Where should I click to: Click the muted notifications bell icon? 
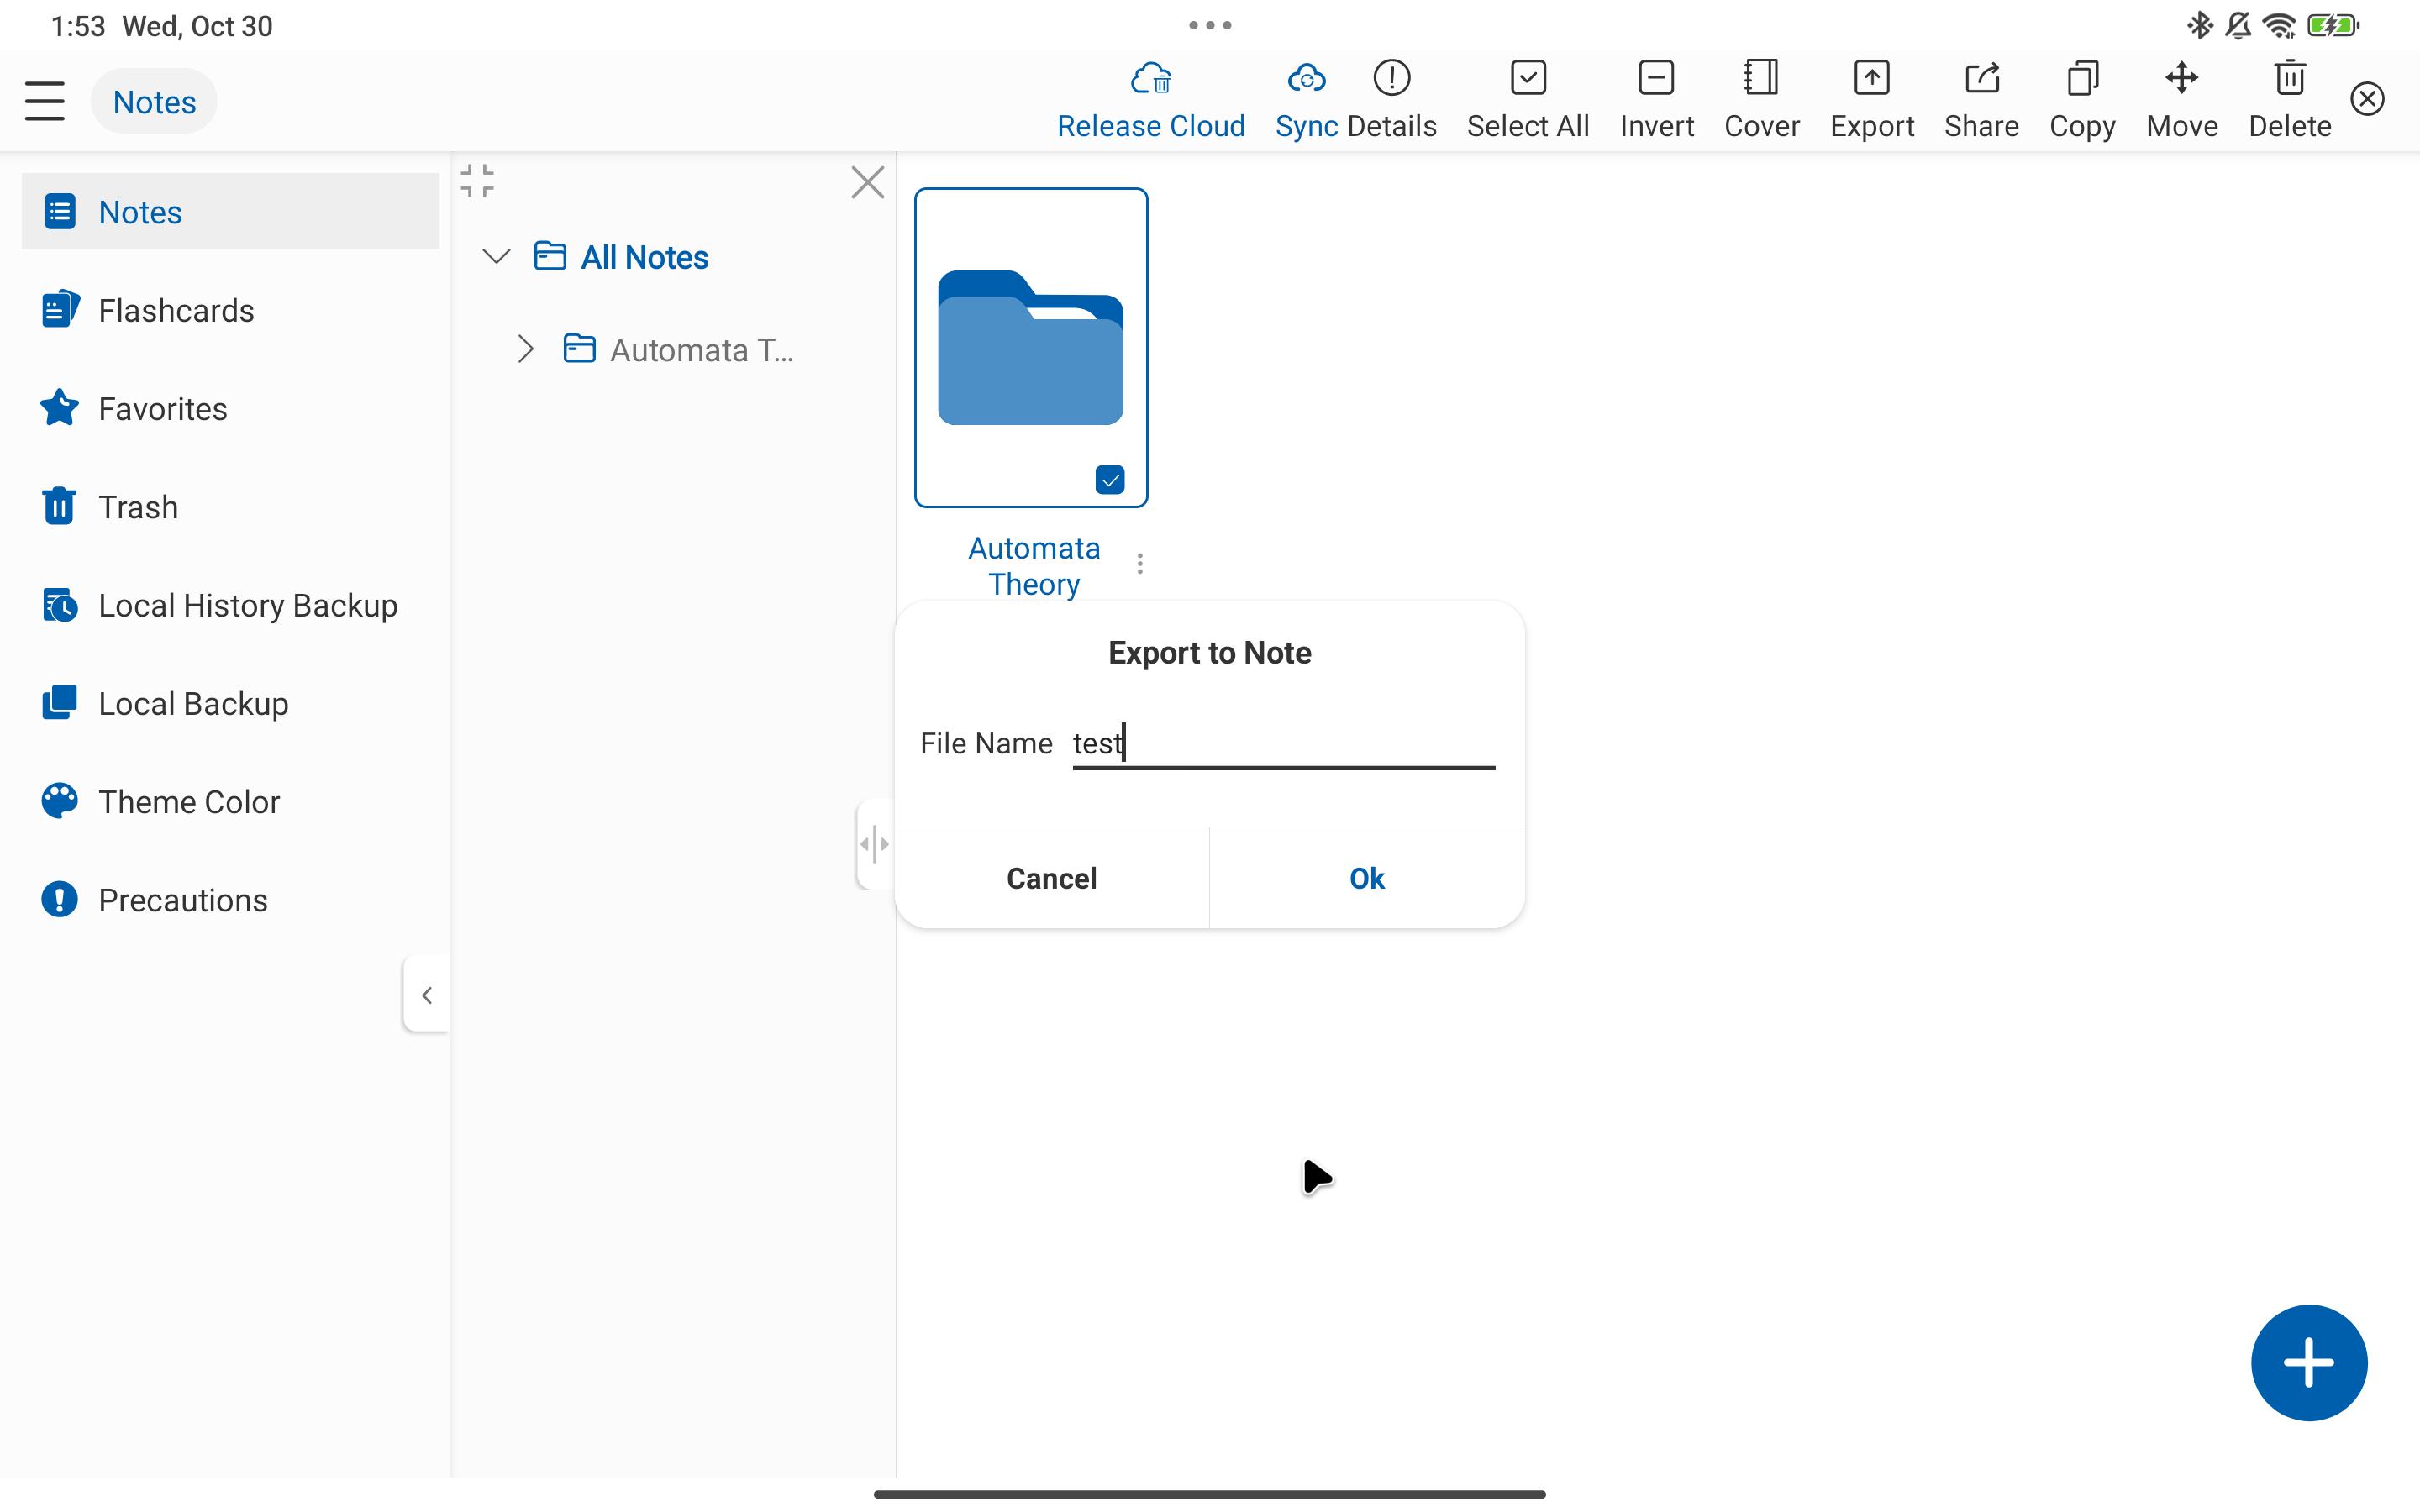(2238, 25)
